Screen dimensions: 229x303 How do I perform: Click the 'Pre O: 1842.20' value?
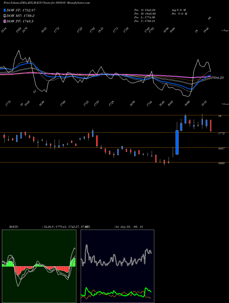pos(145,10)
